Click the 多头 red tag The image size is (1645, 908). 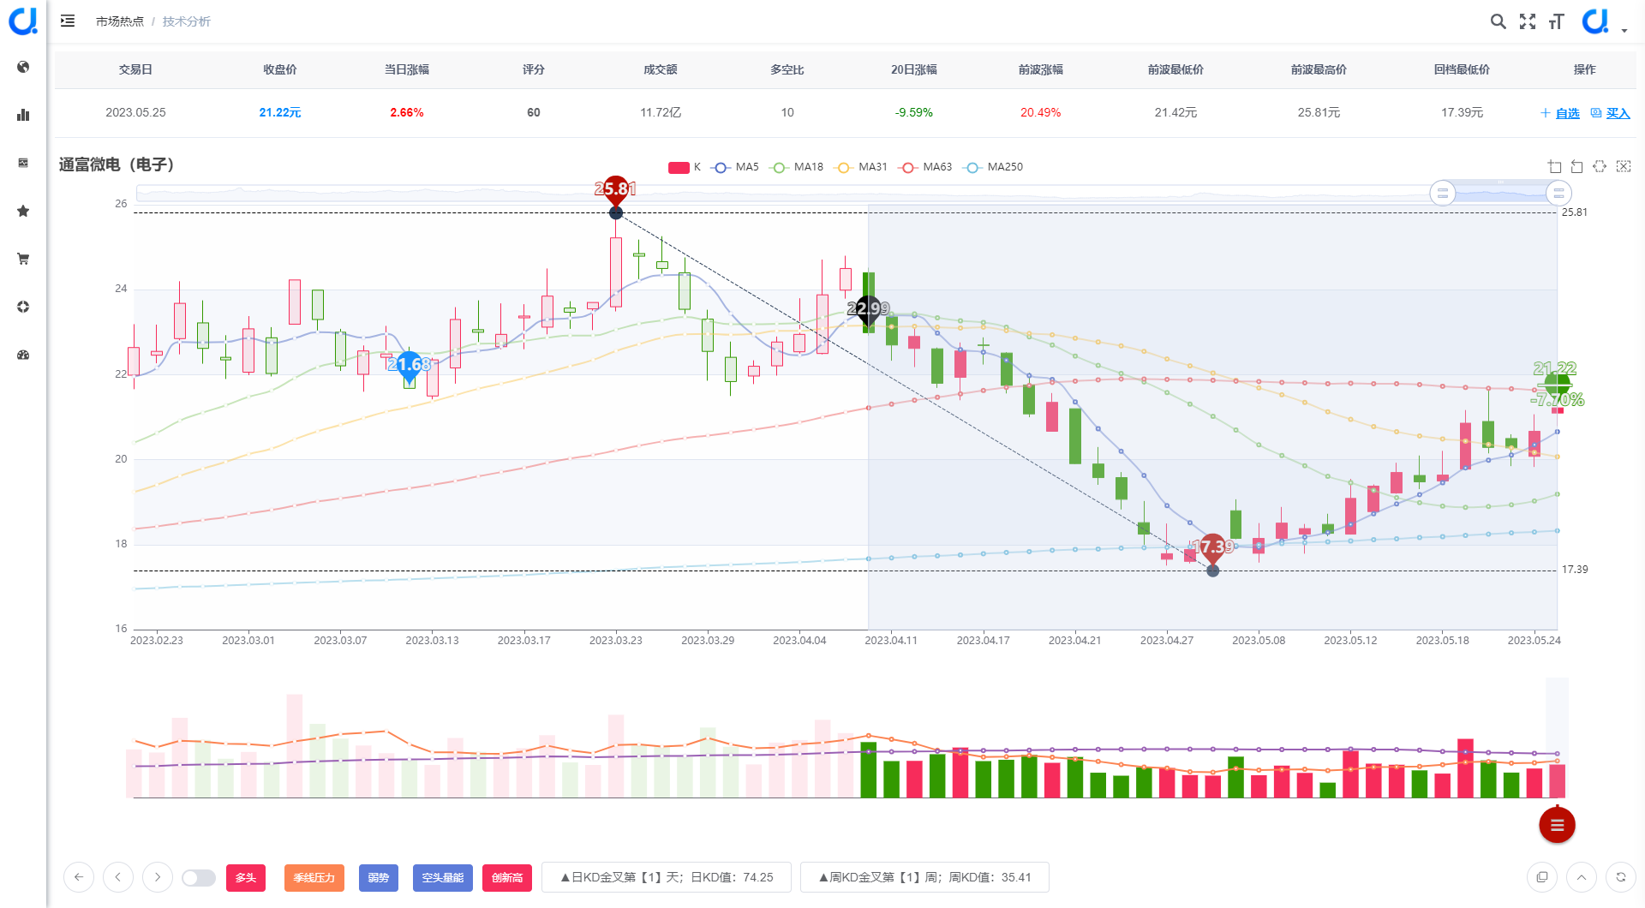(246, 878)
